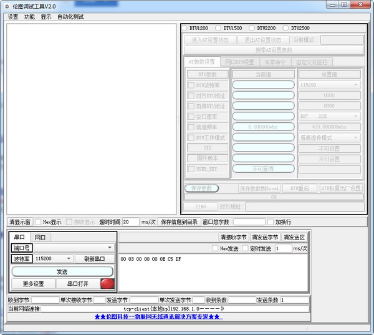Select the 自定义发送栏 tab

[312, 62]
